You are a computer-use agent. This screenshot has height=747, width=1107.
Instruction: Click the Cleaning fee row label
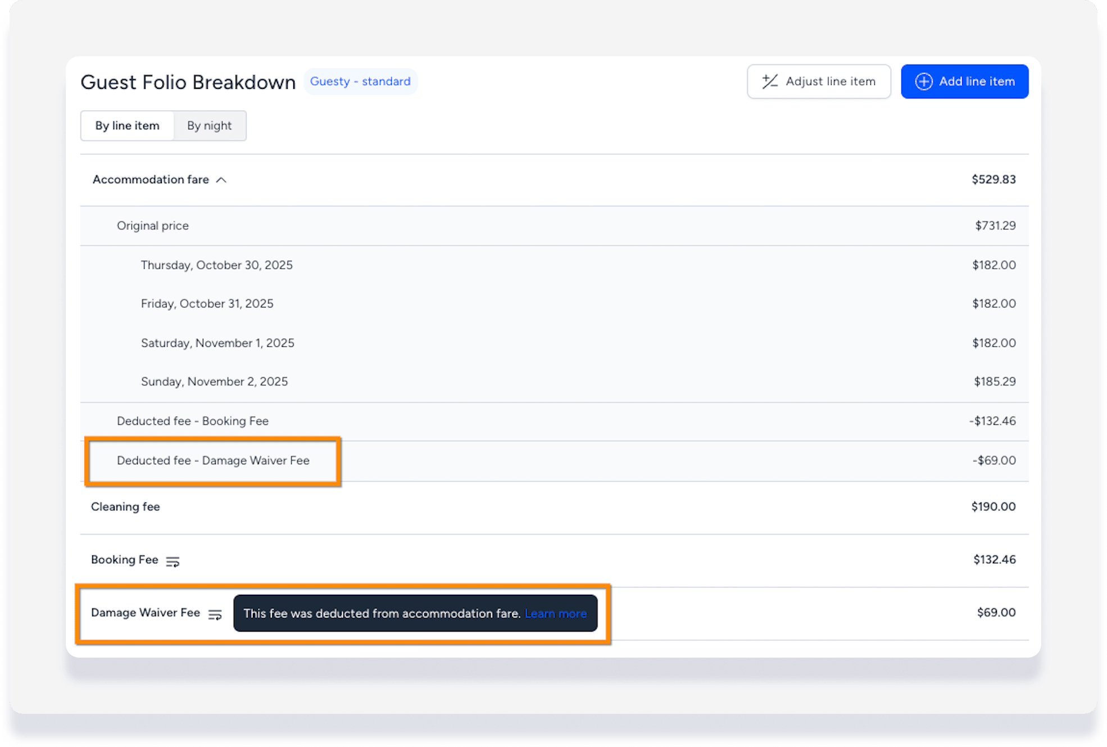coord(125,506)
